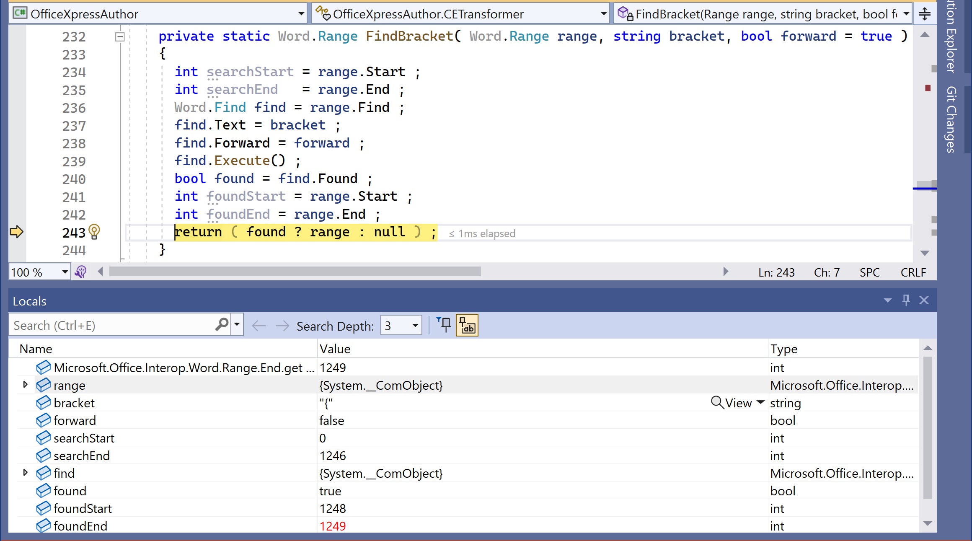
Task: Click the find next arrow in Locals
Action: tap(282, 326)
